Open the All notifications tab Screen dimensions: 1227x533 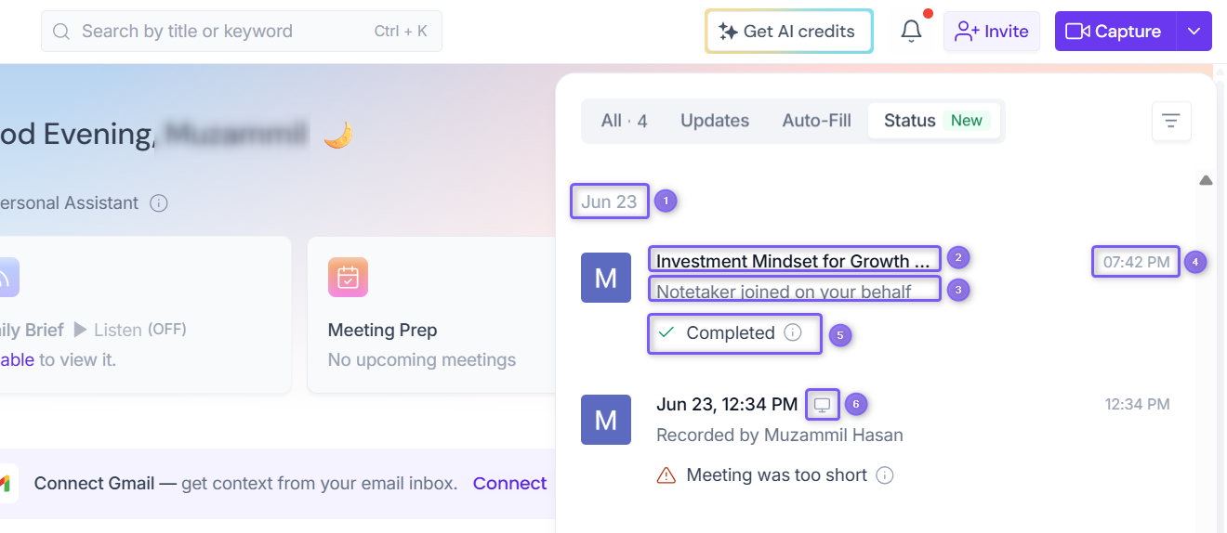pyautogui.click(x=625, y=121)
